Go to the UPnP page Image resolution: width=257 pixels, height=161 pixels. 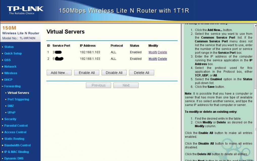pos(12,112)
